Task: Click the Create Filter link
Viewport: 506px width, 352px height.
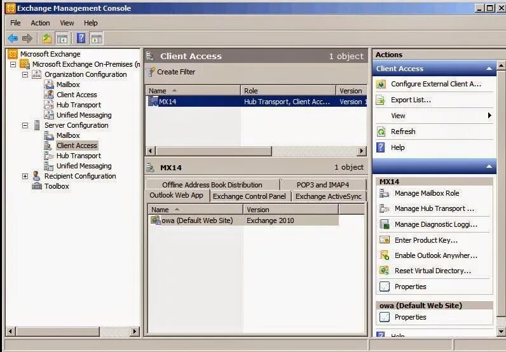Action: pos(176,72)
